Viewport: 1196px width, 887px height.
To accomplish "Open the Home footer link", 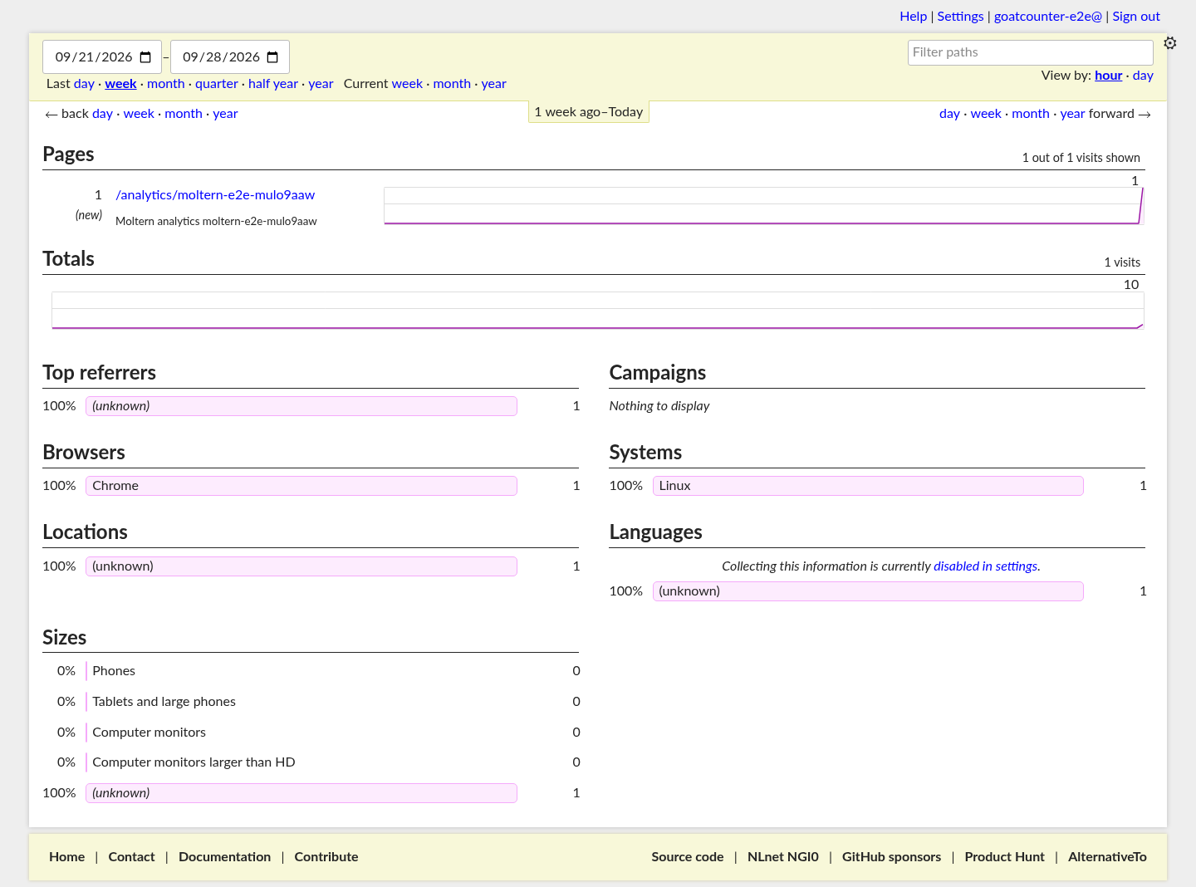I will click(x=66, y=857).
